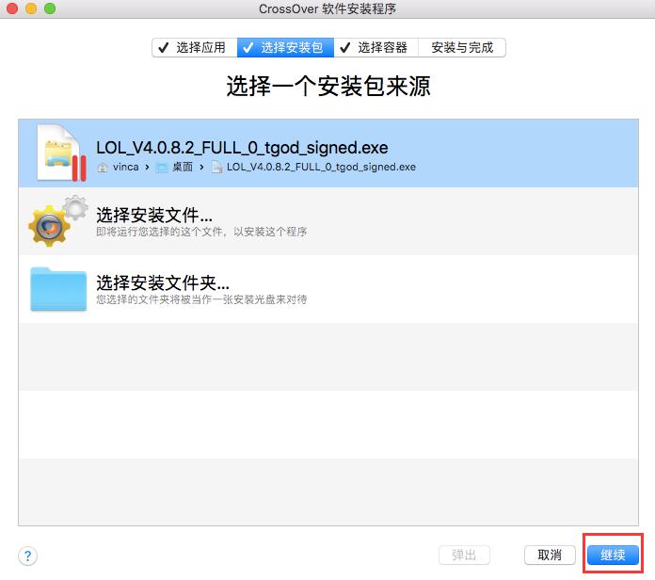The width and height of the screenshot is (655, 580).
Task: Click the 取消 button
Action: click(550, 555)
